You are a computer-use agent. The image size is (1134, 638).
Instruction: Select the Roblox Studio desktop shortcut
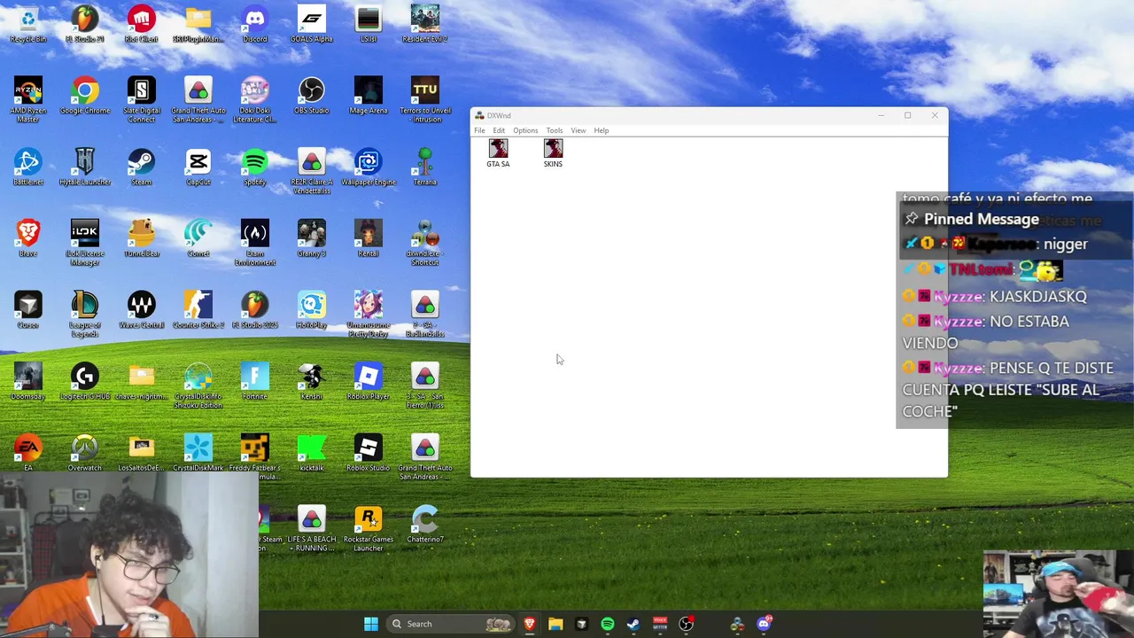369,454
